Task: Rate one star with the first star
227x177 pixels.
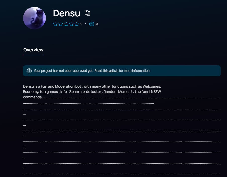Action: [55, 24]
